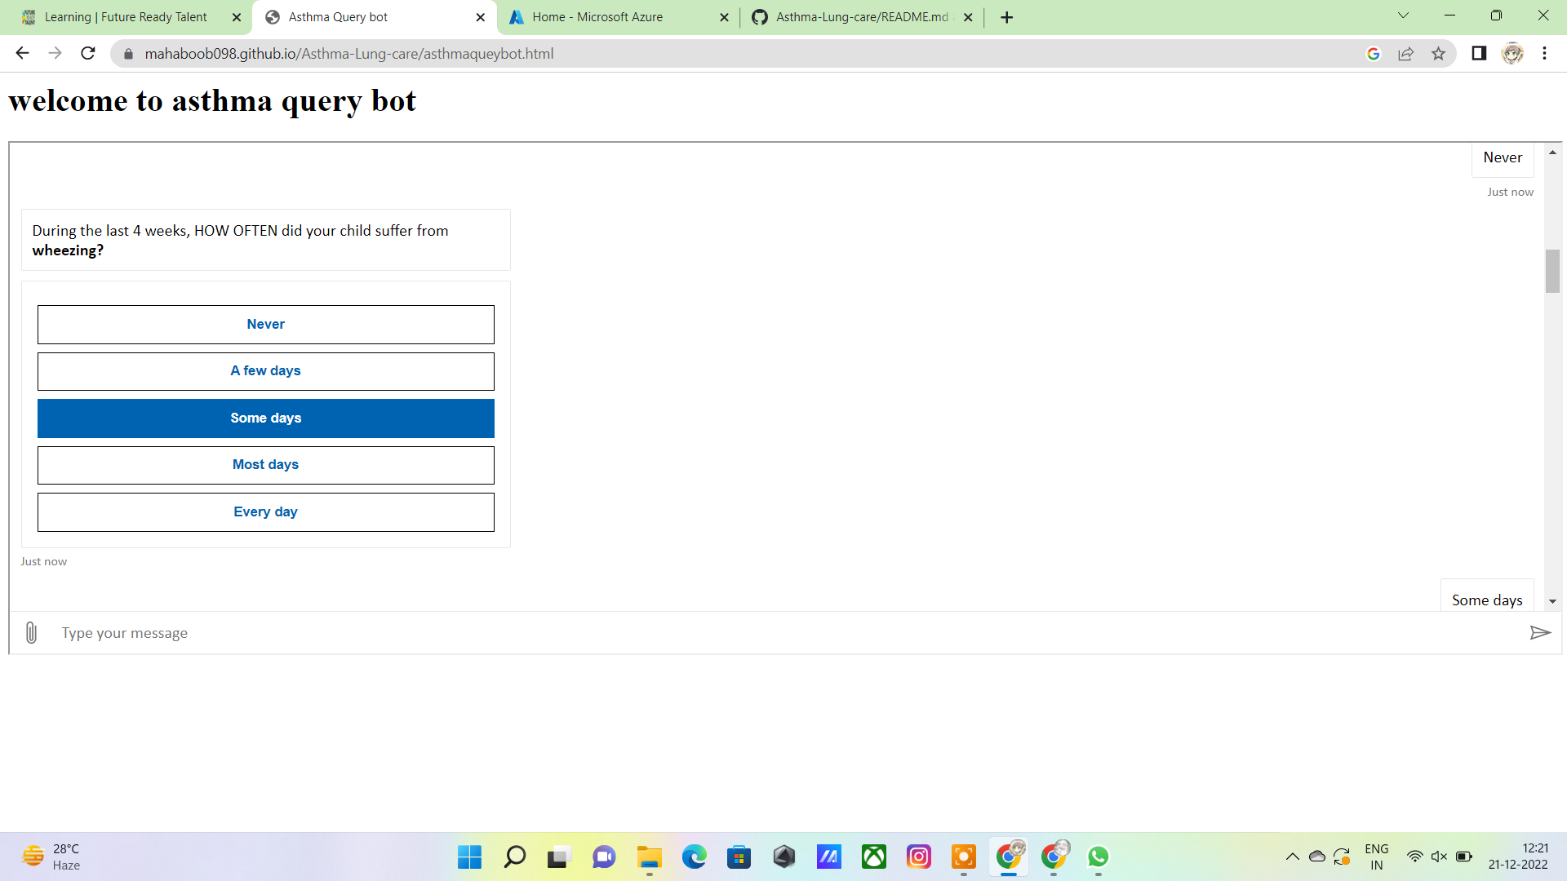Expand the tab search dropdown chevron
The width and height of the screenshot is (1567, 881).
[x=1403, y=15]
